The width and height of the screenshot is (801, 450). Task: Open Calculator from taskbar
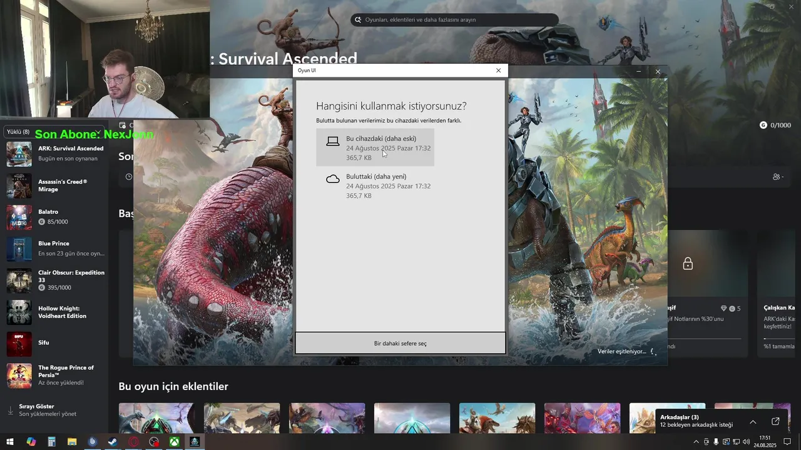coord(51,442)
